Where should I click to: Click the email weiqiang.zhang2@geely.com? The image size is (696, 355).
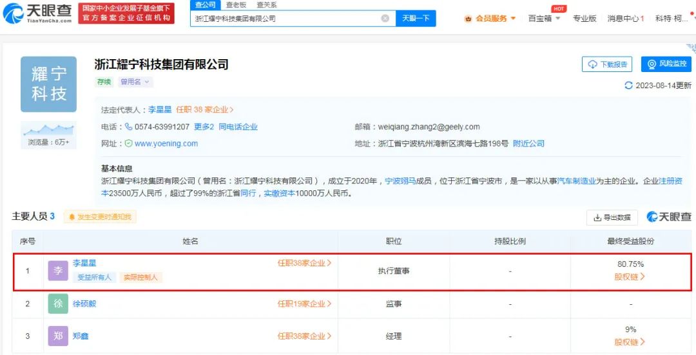point(429,127)
